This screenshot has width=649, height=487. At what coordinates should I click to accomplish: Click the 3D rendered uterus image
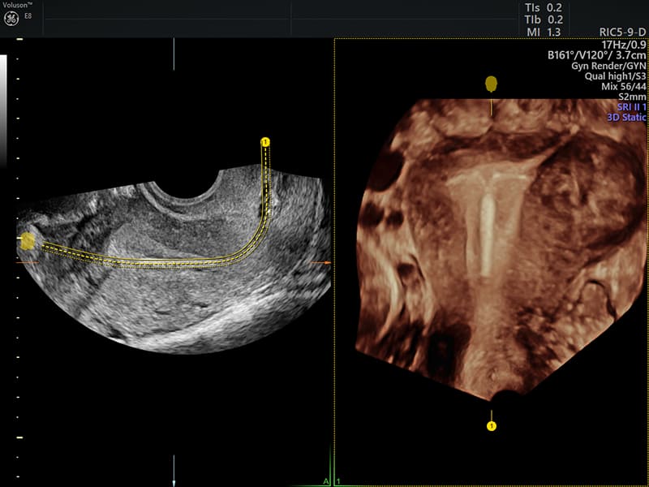click(x=487, y=243)
